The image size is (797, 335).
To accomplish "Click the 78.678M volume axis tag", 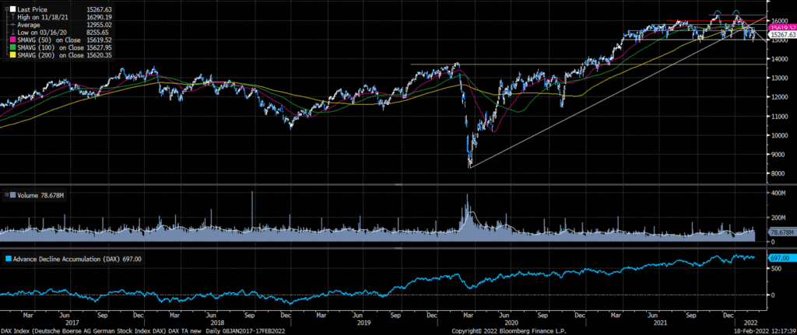I will pos(782,232).
